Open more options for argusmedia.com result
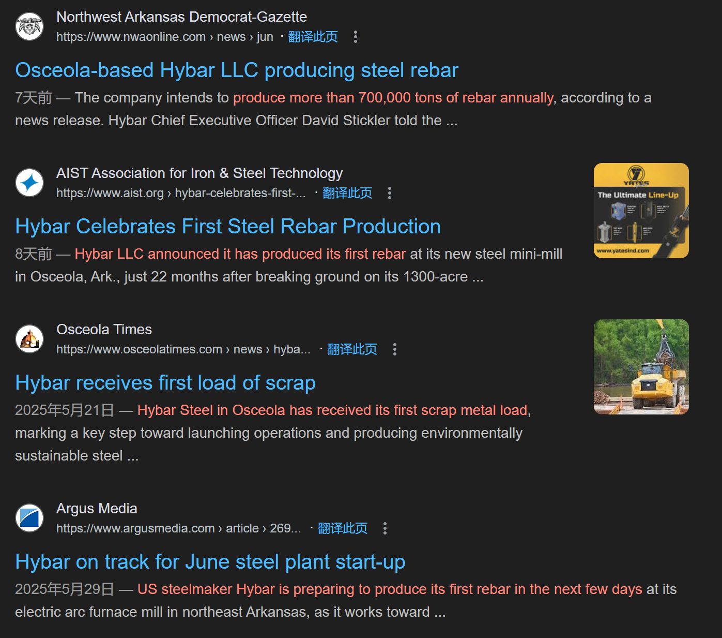 (385, 528)
